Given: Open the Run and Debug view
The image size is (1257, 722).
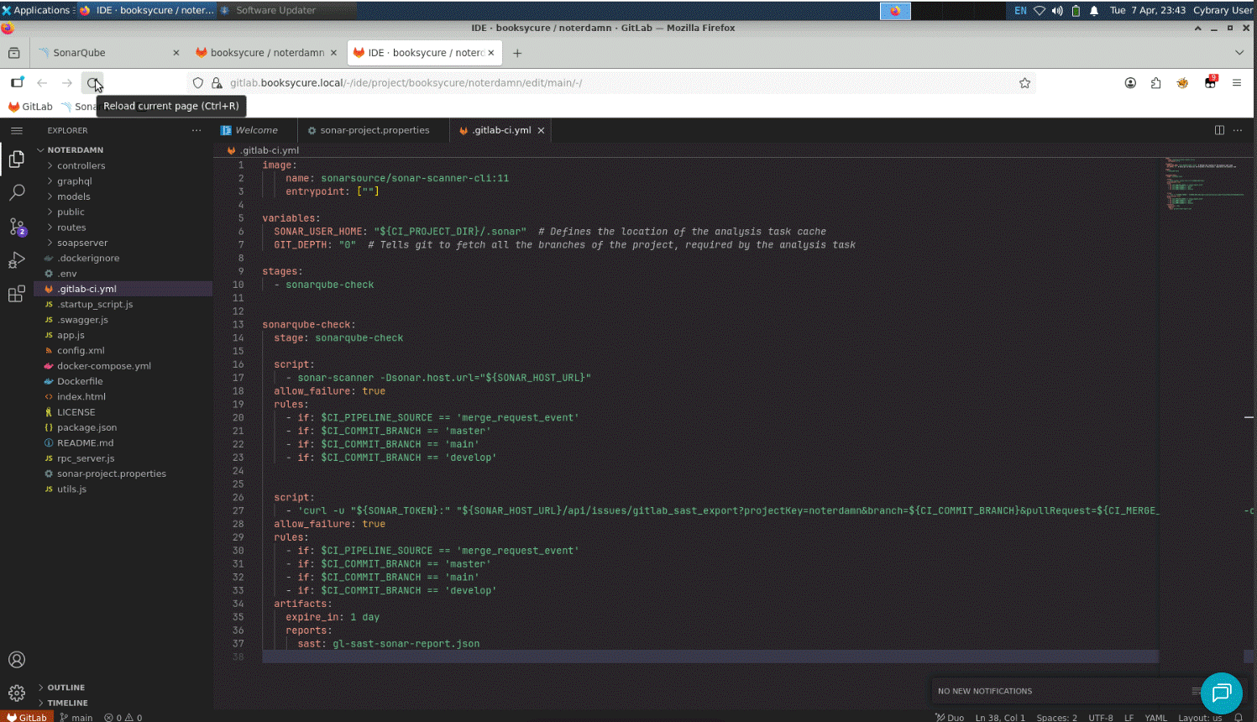Looking at the screenshot, I should point(17,260).
